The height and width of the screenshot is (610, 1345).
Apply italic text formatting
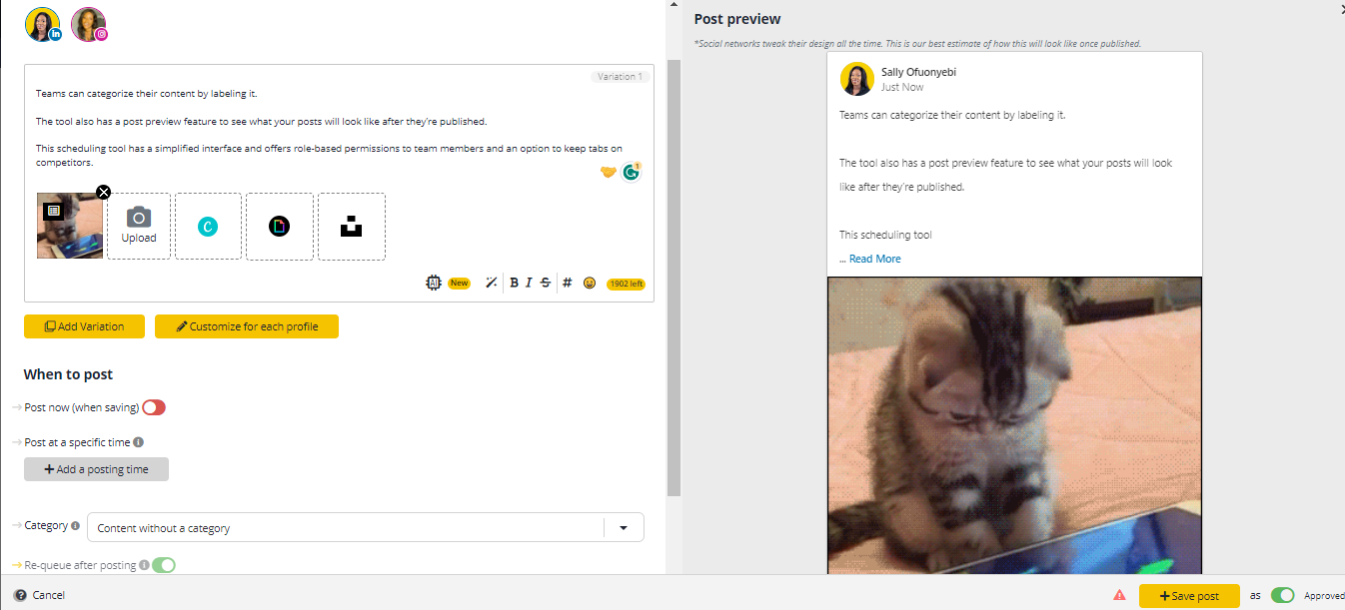click(529, 283)
